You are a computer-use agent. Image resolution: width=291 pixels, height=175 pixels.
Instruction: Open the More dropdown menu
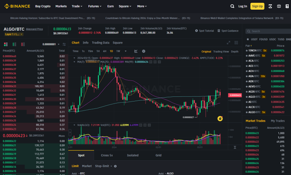coord(142,6)
